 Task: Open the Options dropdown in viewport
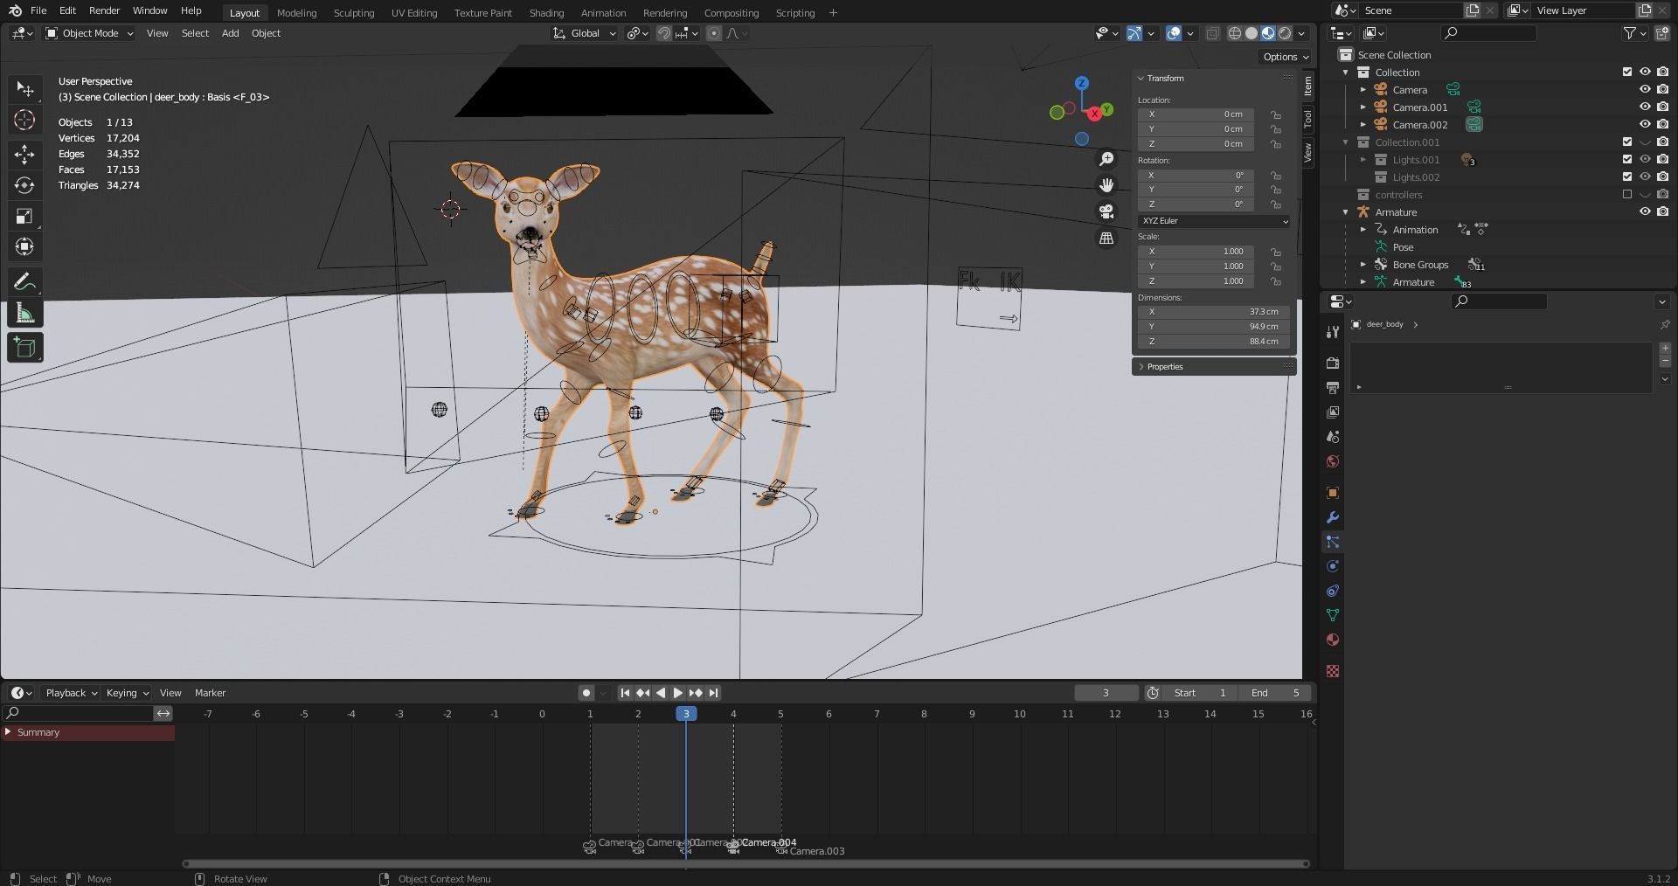1285,57
